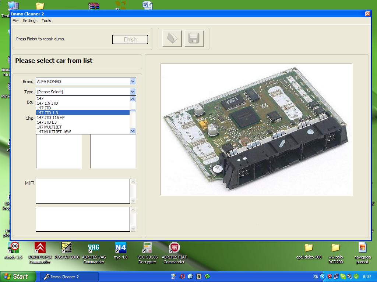The width and height of the screenshot is (377, 282).
Task: Click the Outlook Express quick launch icon
Action: click(x=190, y=276)
